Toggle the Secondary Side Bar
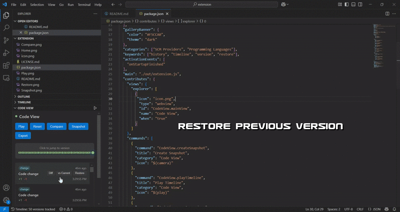The height and width of the screenshot is (212, 400). (360, 4)
